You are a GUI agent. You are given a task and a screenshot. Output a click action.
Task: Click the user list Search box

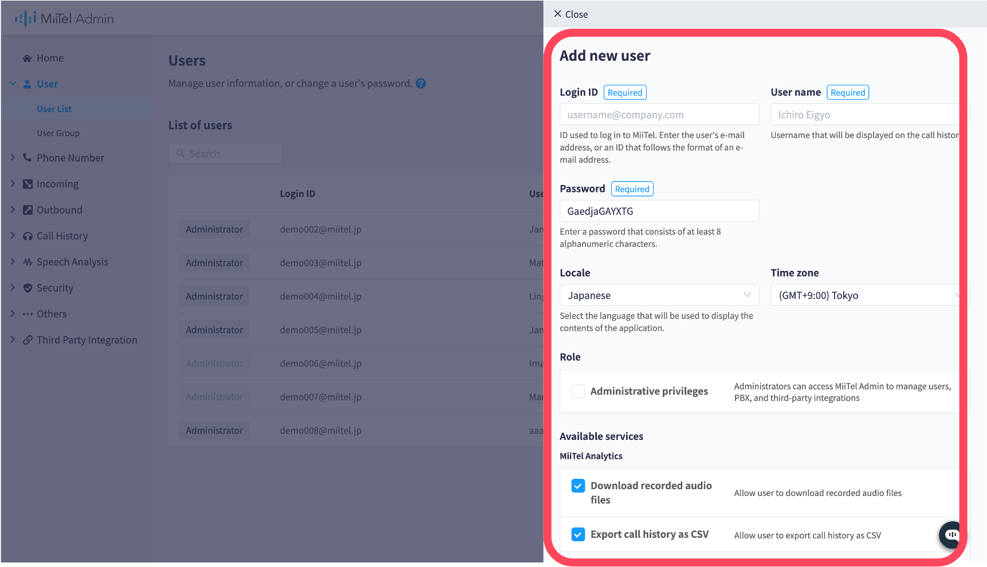(x=226, y=153)
